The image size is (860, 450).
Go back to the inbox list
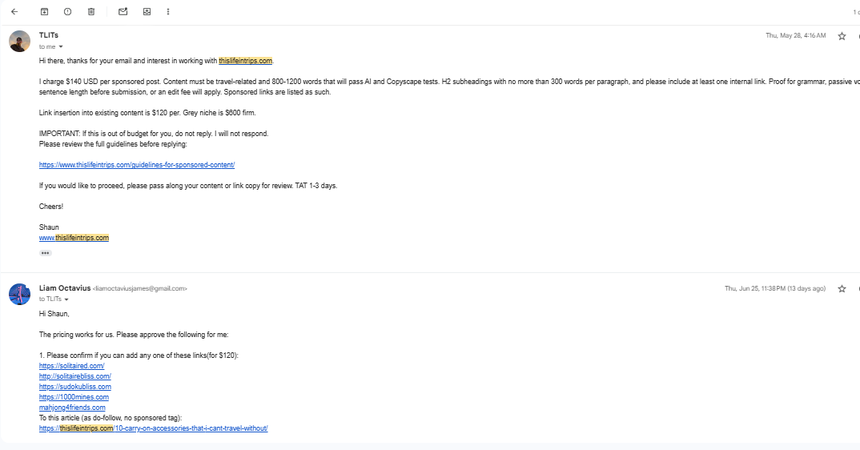(14, 11)
